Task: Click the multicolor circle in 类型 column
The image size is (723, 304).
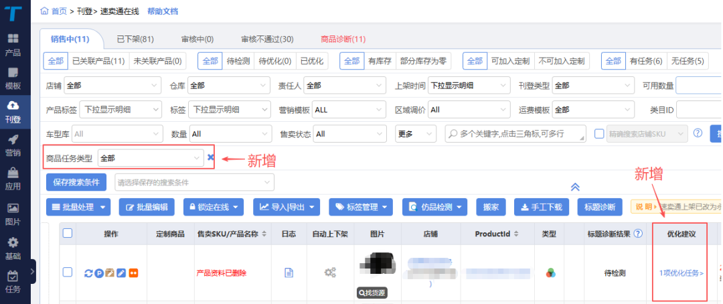Action: tap(550, 273)
